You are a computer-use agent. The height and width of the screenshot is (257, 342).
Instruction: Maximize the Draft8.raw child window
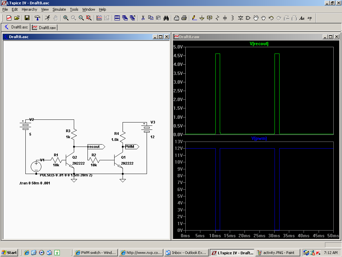coord(331,37)
